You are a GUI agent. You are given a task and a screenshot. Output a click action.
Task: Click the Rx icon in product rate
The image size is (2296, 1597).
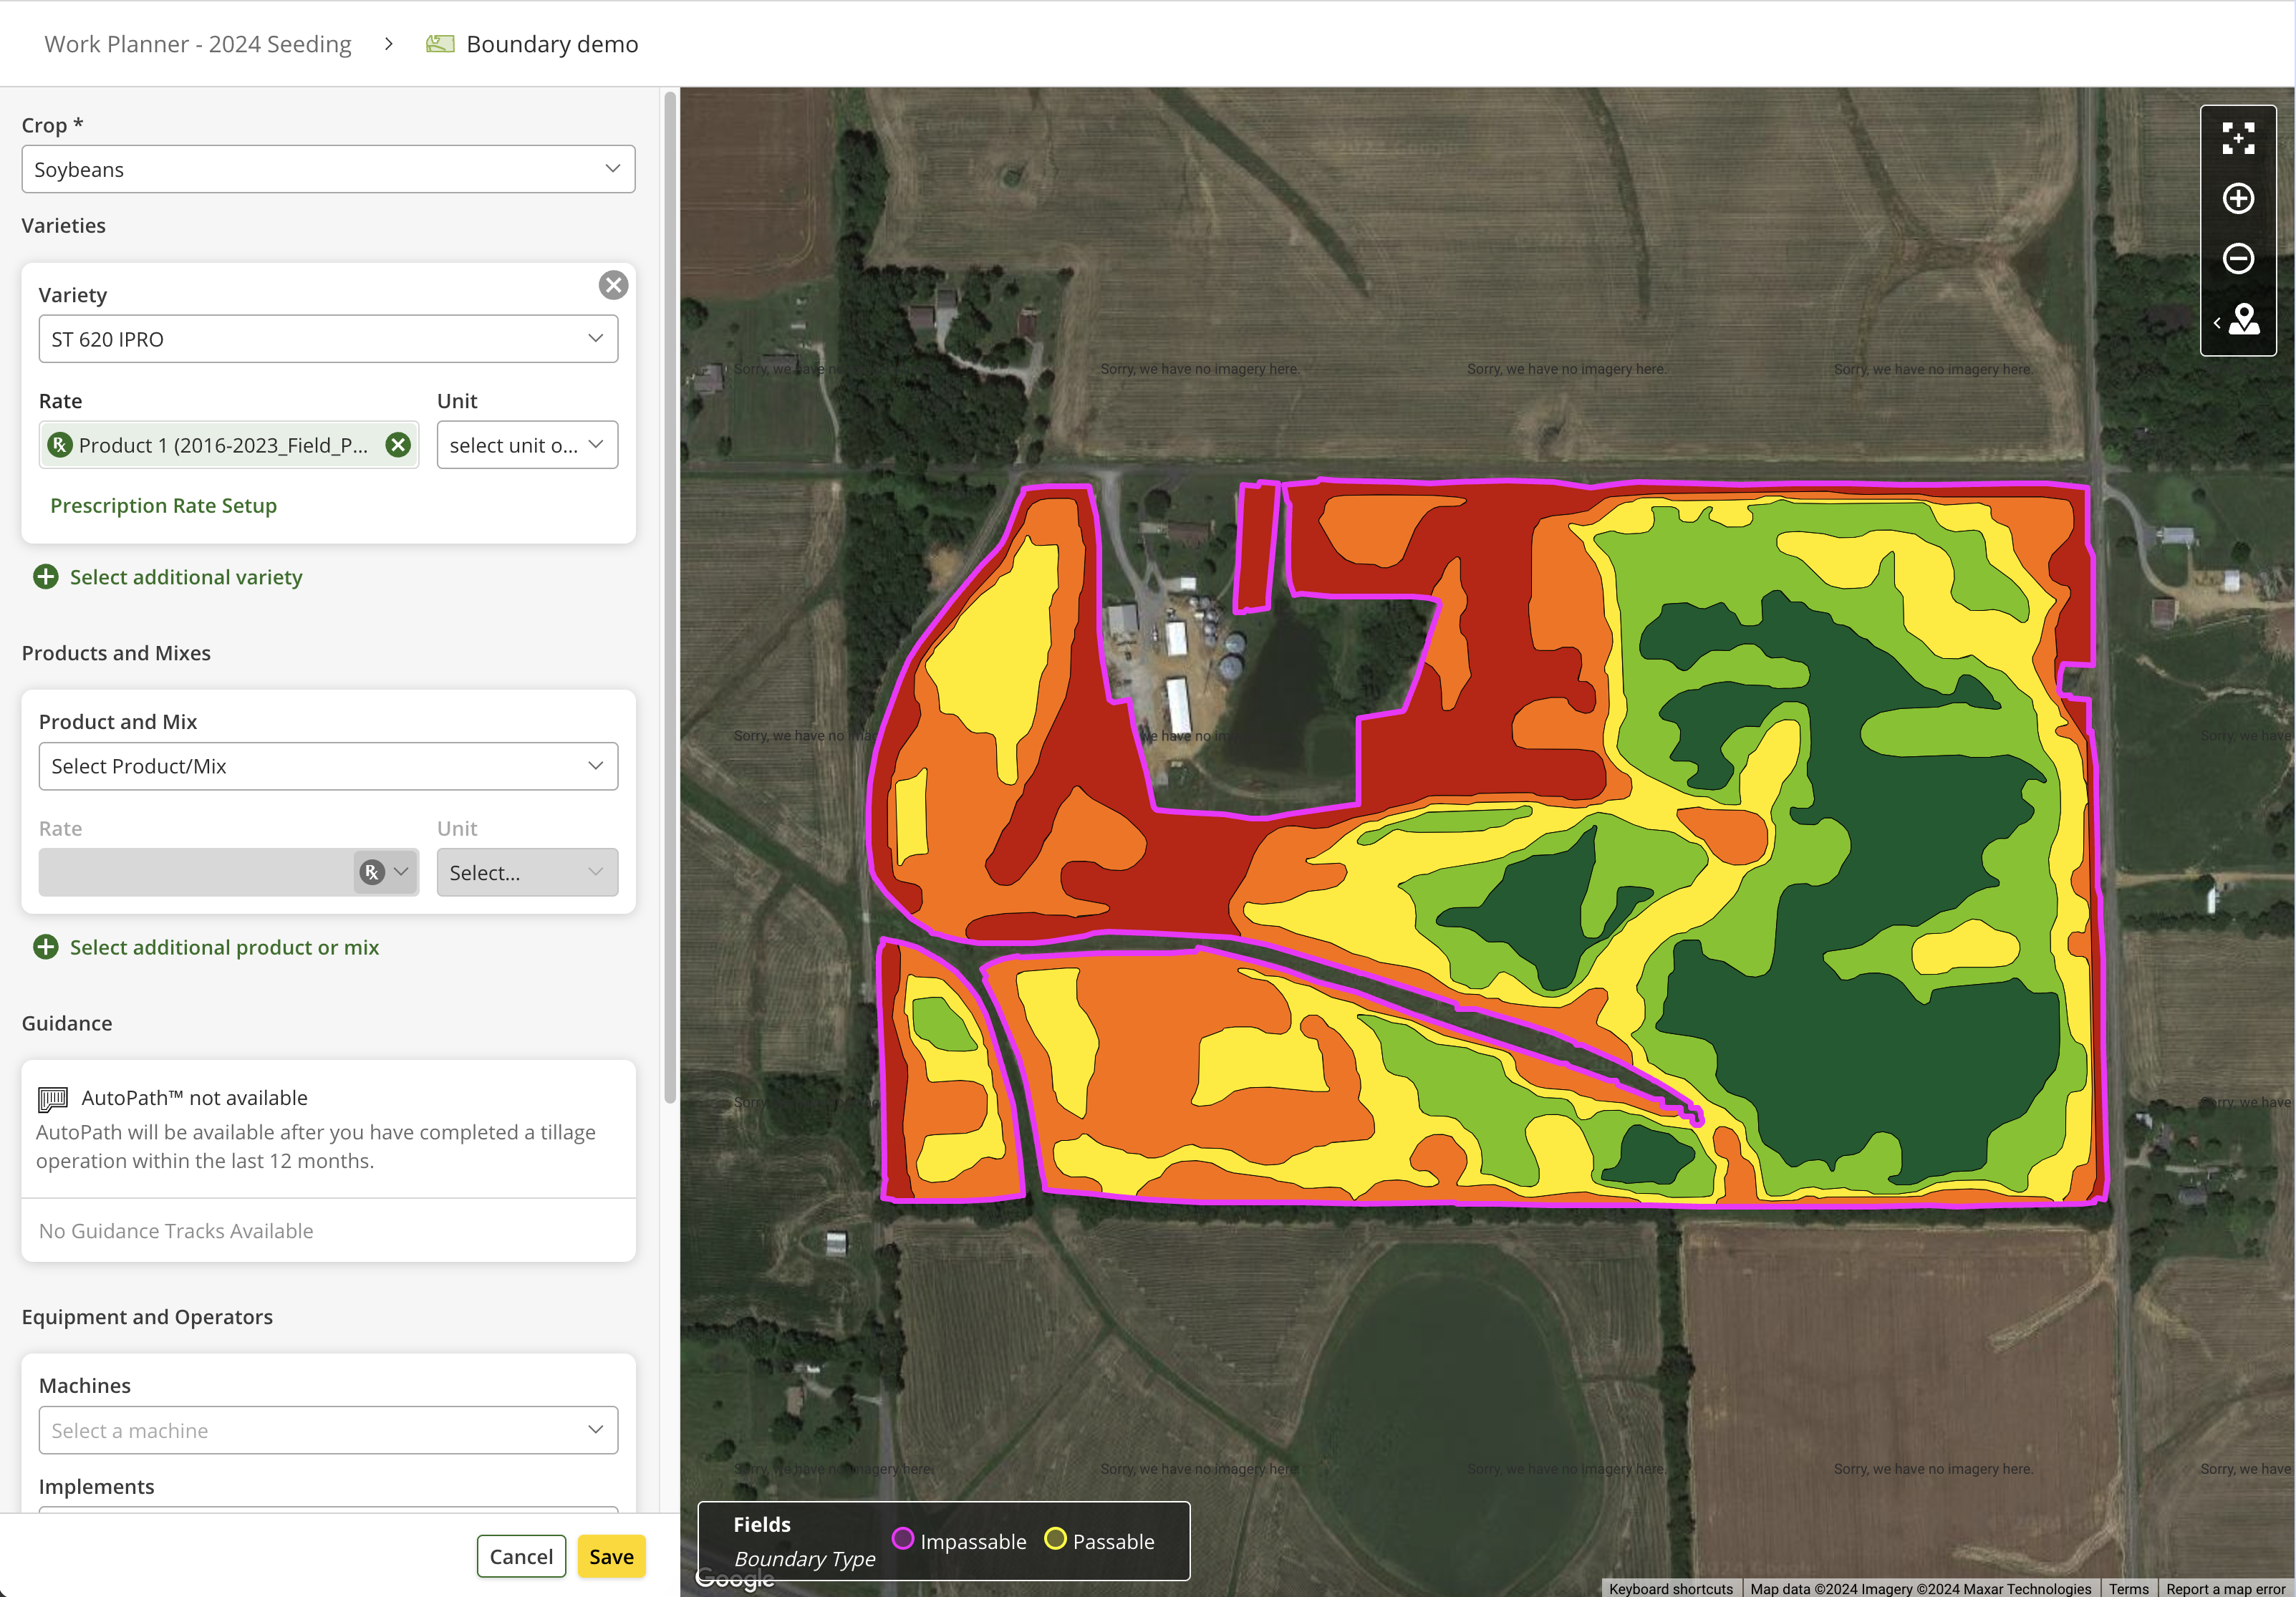[372, 872]
